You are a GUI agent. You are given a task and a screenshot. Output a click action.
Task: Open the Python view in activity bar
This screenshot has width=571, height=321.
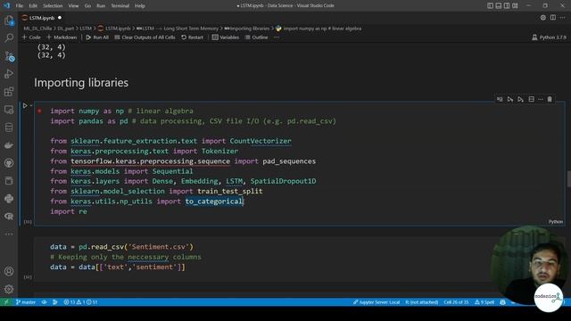[x=9, y=198]
